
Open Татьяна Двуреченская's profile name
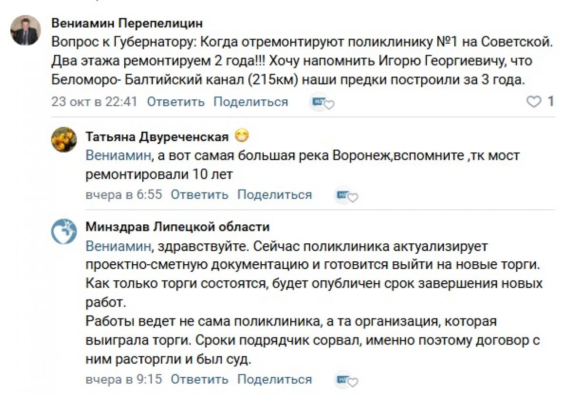click(157, 137)
